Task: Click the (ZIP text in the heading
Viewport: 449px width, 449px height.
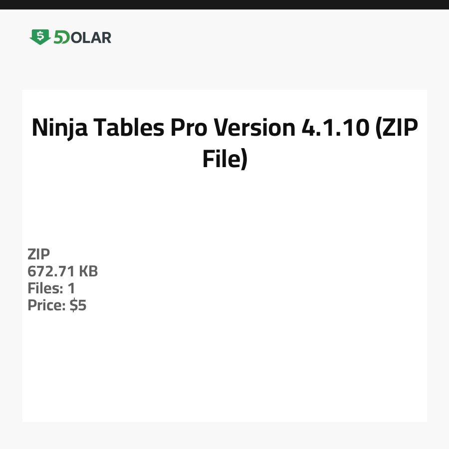Action: click(x=396, y=128)
